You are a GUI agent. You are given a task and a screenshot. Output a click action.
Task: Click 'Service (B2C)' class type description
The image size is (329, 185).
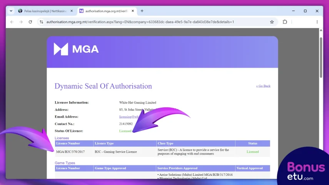point(193,152)
